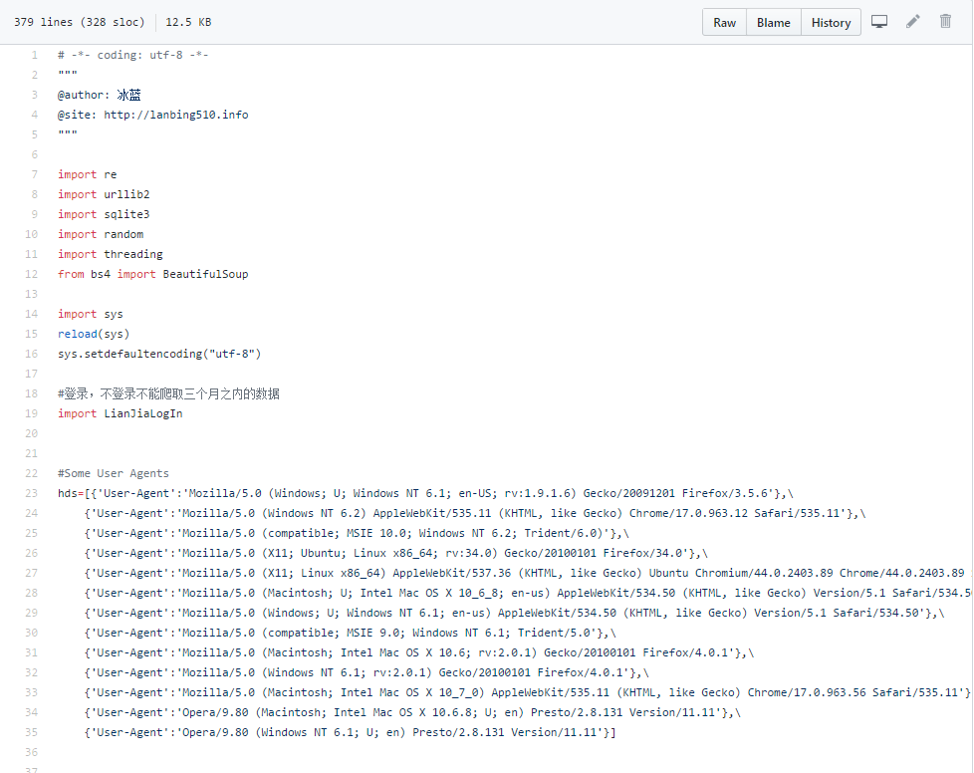Select line number 23 where hds begins
Screen dimensions: 974x773
point(33,493)
